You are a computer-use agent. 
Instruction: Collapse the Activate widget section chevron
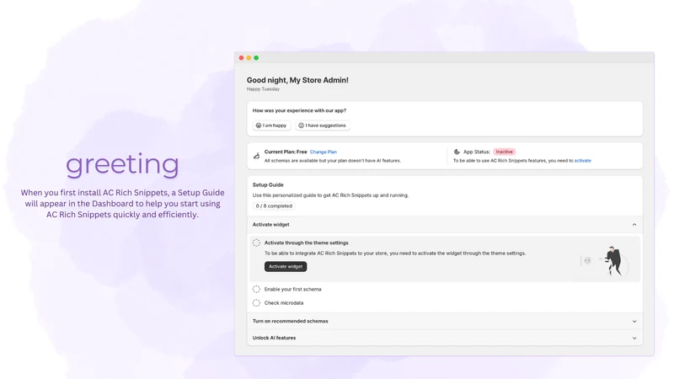(634, 225)
